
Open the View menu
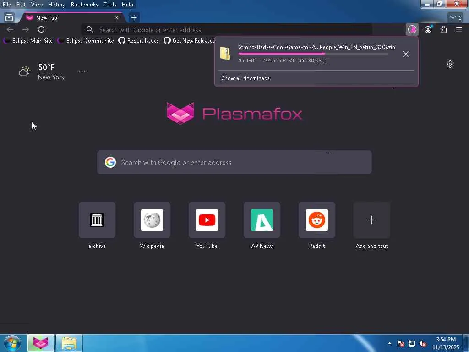(37, 5)
